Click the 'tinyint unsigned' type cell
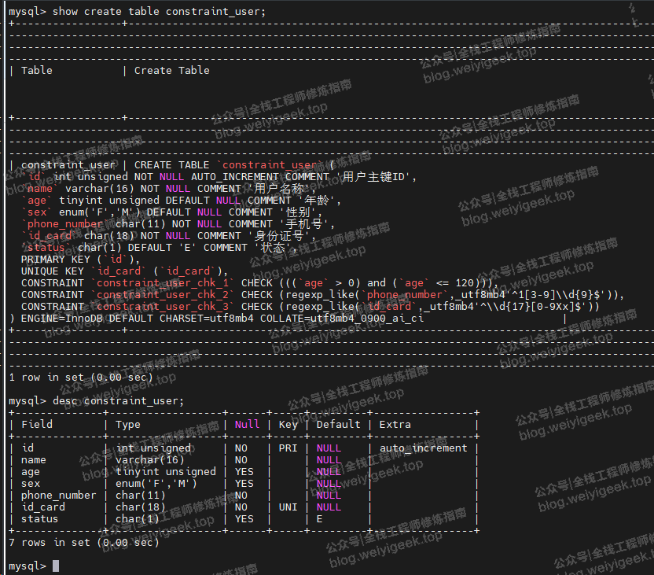The image size is (654, 575). pos(165,472)
